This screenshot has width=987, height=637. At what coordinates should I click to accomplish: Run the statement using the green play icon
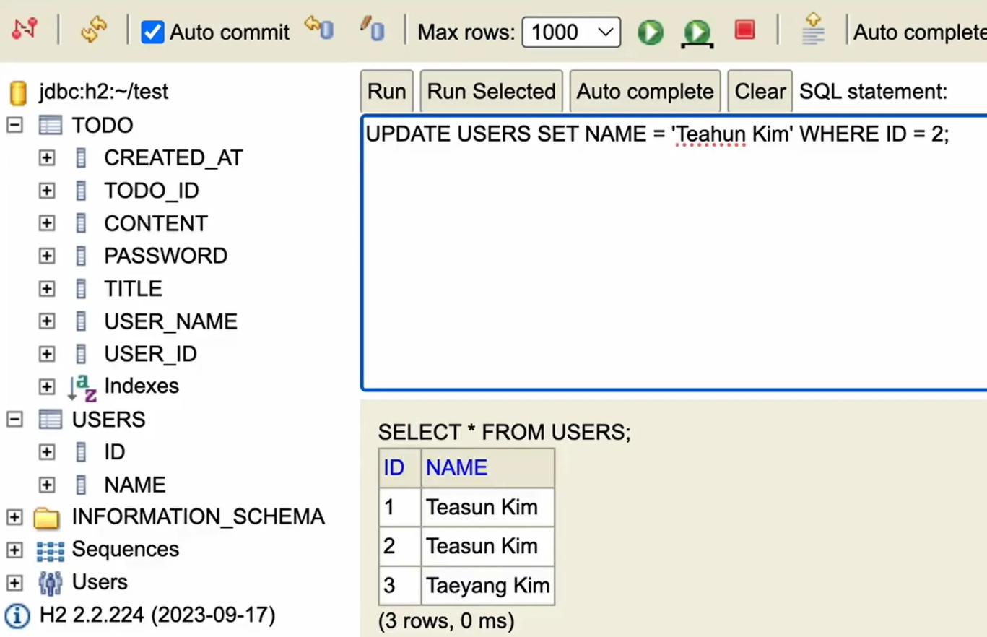click(x=649, y=32)
